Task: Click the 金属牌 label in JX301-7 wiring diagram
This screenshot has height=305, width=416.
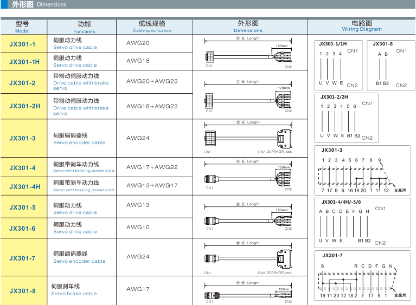Action: point(400,295)
